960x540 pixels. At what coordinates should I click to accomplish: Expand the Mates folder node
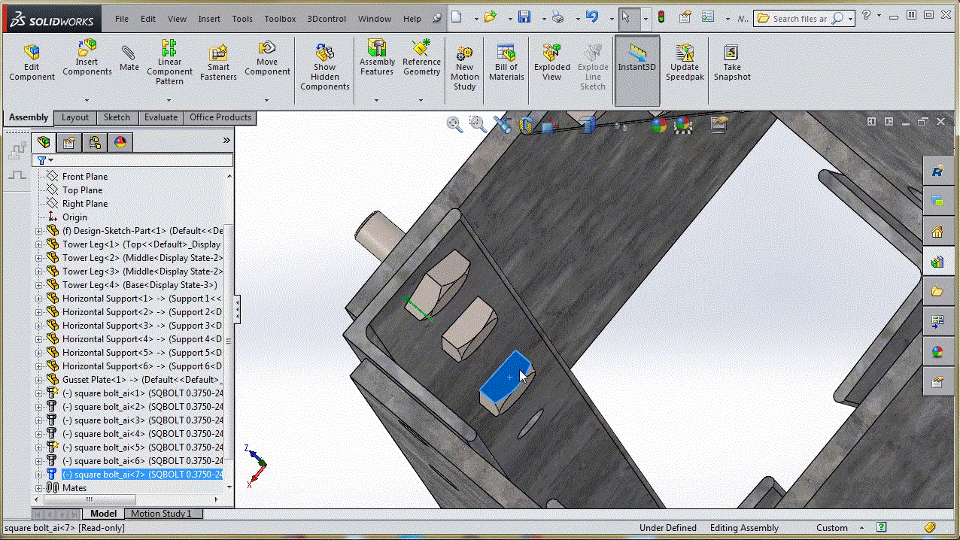(38, 488)
